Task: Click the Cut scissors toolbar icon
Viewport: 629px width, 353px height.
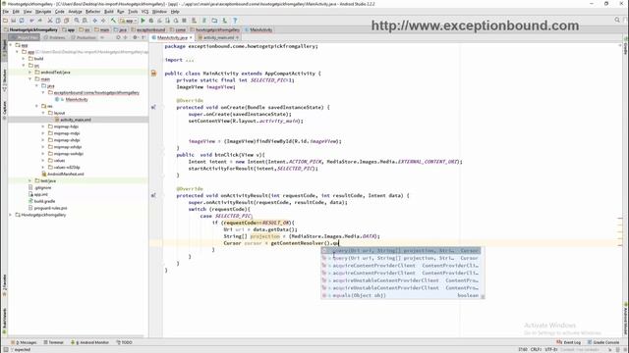Action: [50, 21]
